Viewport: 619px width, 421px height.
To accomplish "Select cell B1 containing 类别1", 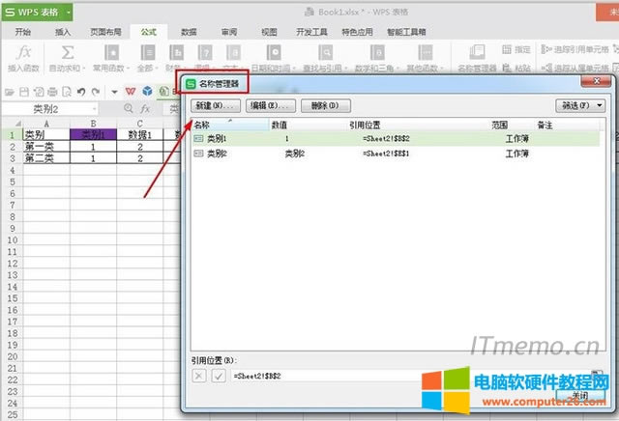I will 91,134.
